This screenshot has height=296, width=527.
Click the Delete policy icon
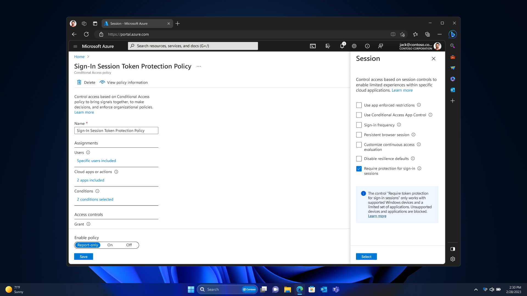79,82
